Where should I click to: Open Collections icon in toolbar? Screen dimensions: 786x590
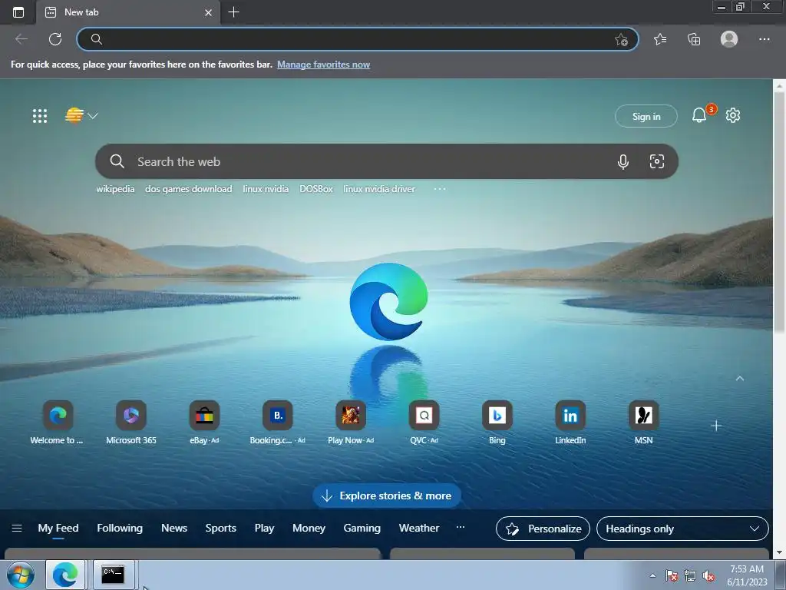[x=694, y=39]
